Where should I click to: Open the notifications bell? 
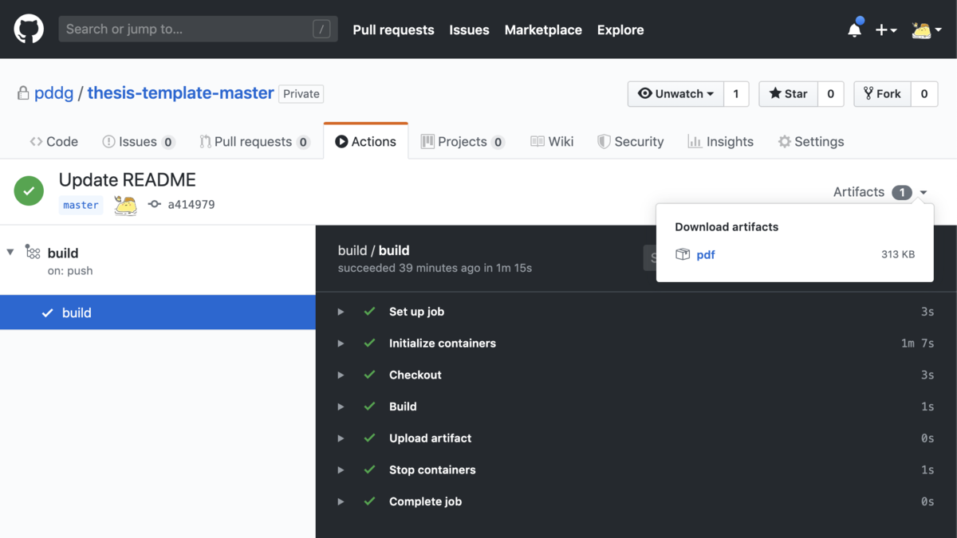tap(854, 29)
